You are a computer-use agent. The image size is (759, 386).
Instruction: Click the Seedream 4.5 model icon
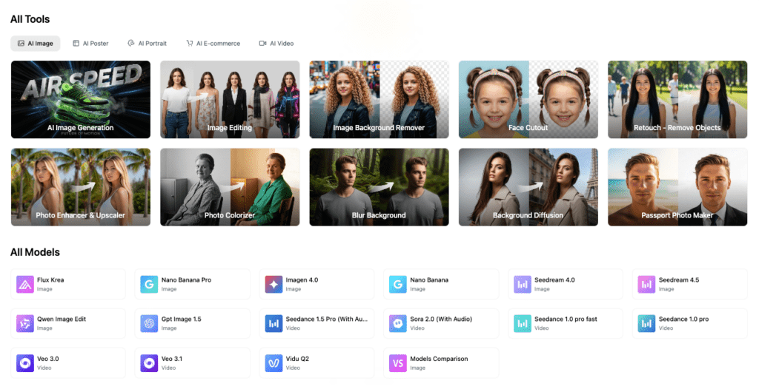click(x=646, y=284)
